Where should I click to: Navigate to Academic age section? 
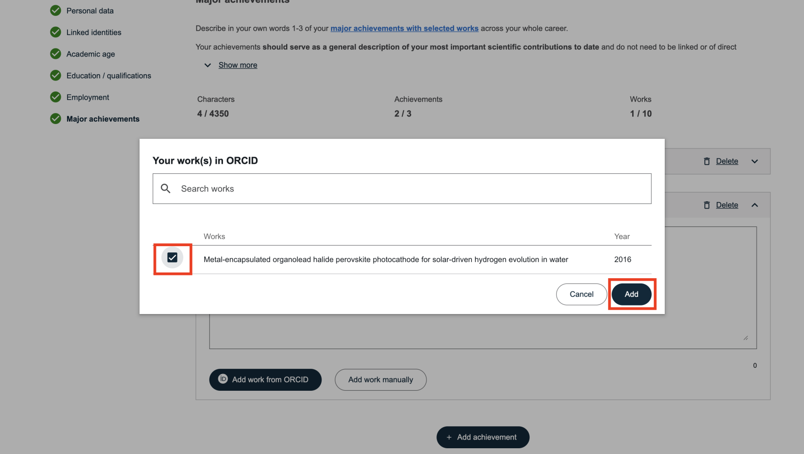[x=90, y=54]
